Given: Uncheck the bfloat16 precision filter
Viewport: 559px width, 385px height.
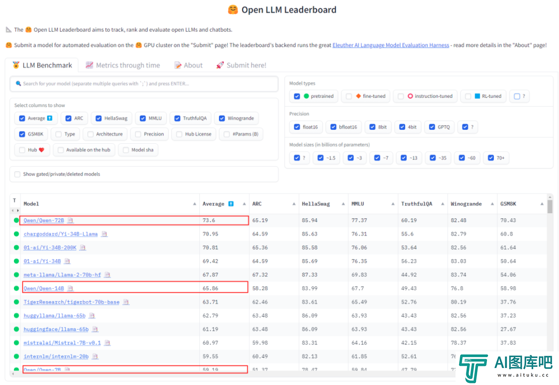Looking at the screenshot, I should tap(333, 127).
